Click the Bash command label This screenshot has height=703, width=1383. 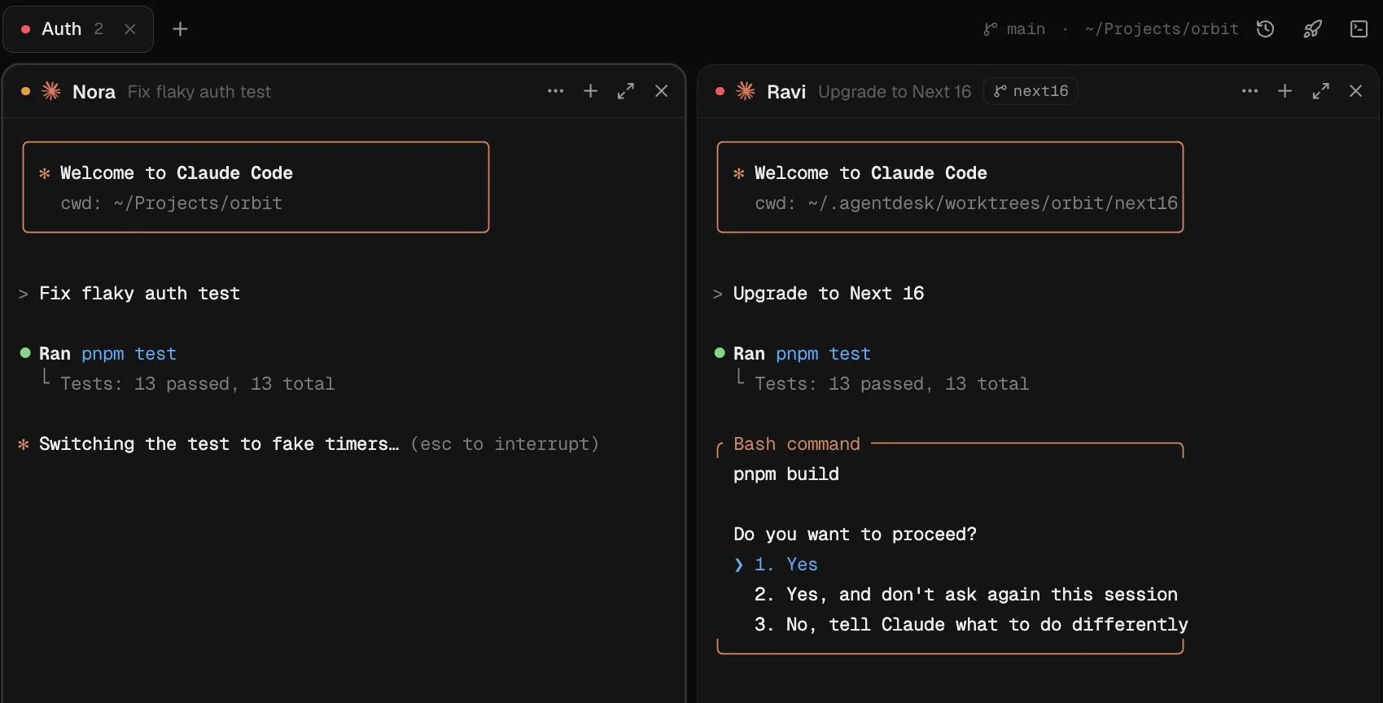797,444
